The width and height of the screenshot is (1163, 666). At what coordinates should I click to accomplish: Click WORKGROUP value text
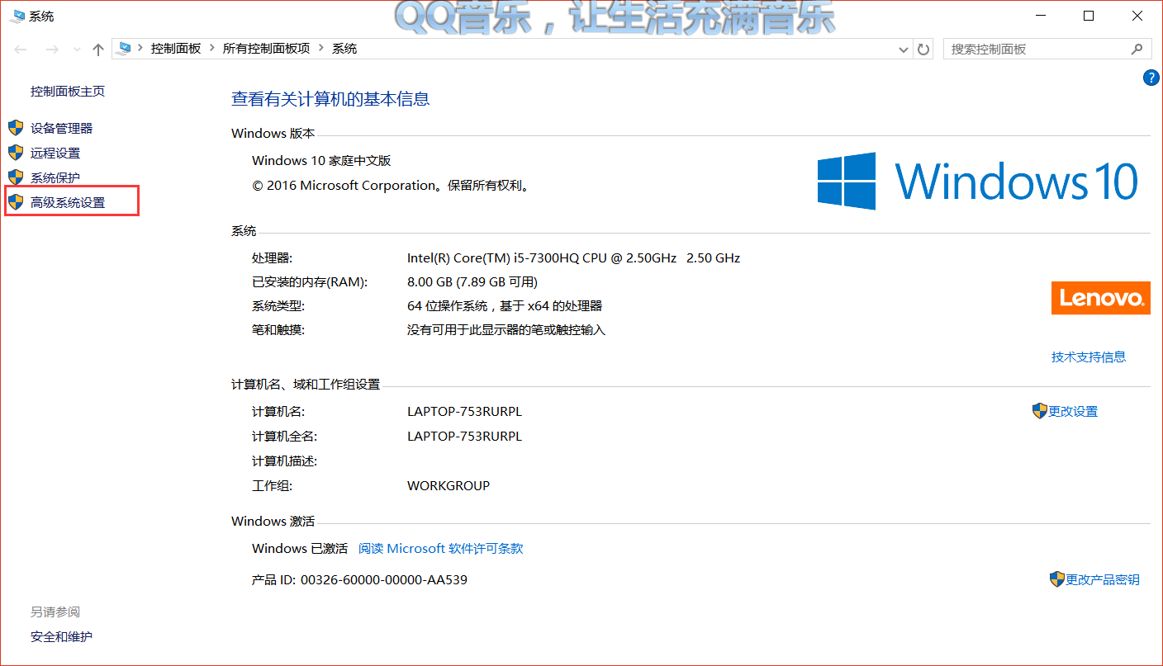coord(449,486)
